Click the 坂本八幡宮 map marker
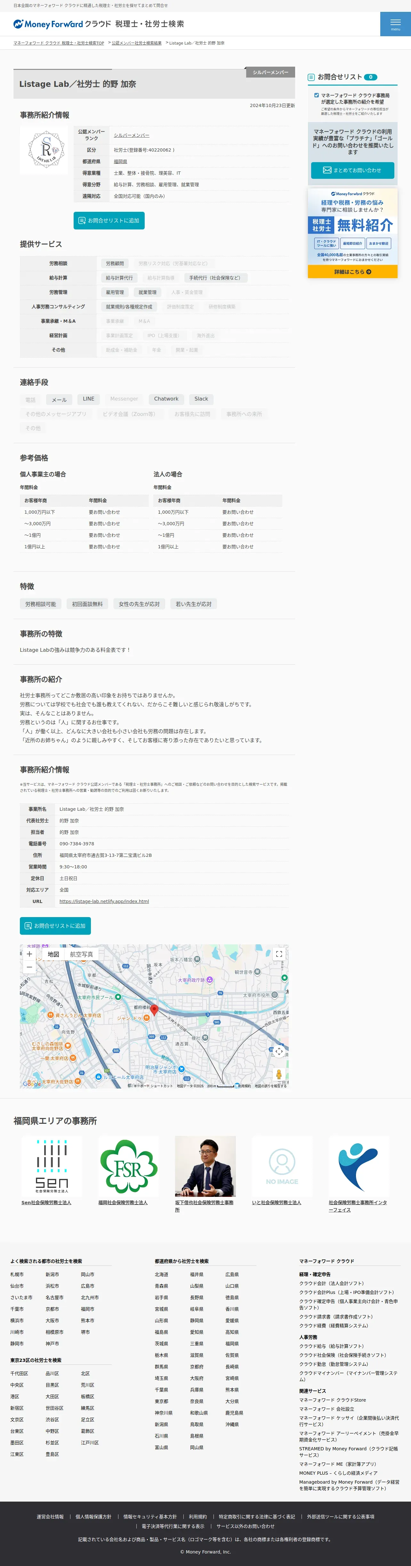The height and width of the screenshot is (1566, 411). coord(197,960)
